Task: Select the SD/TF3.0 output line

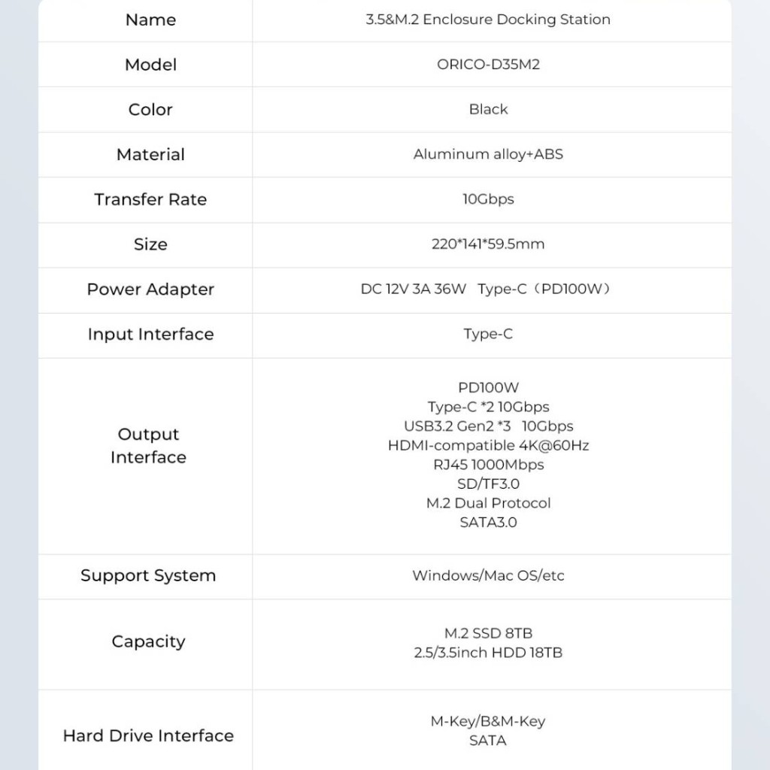Action: tap(488, 484)
